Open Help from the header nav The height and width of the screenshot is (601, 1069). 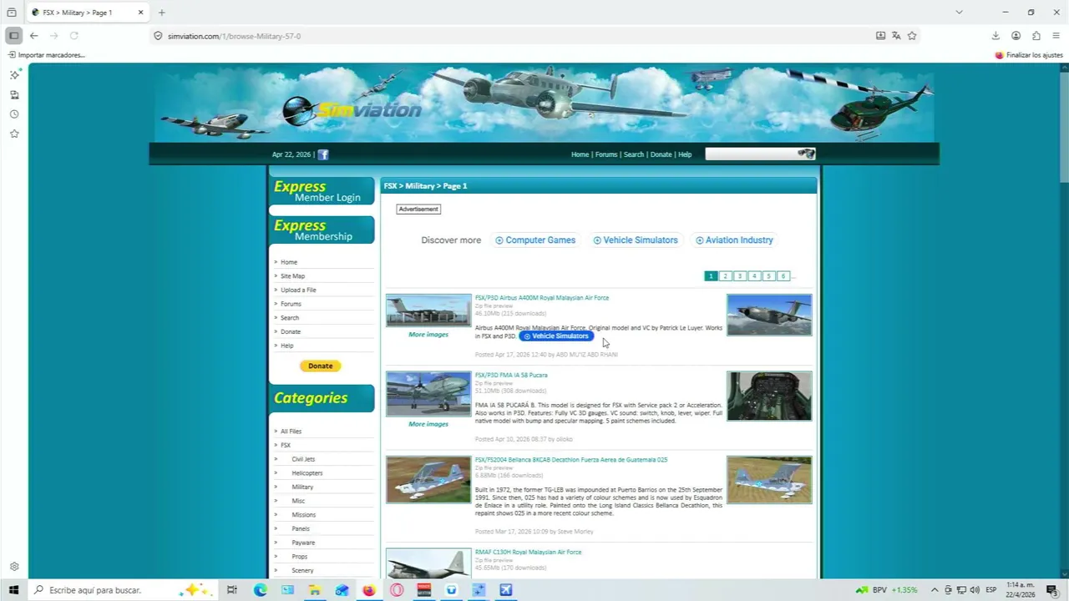click(x=685, y=154)
